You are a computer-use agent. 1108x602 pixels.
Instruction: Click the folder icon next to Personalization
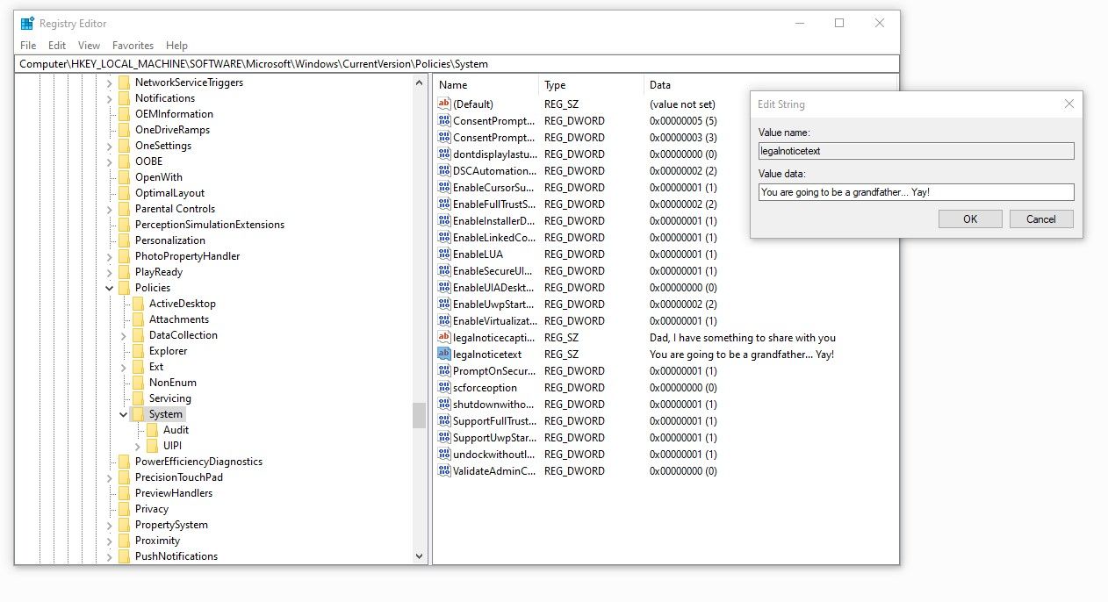124,240
